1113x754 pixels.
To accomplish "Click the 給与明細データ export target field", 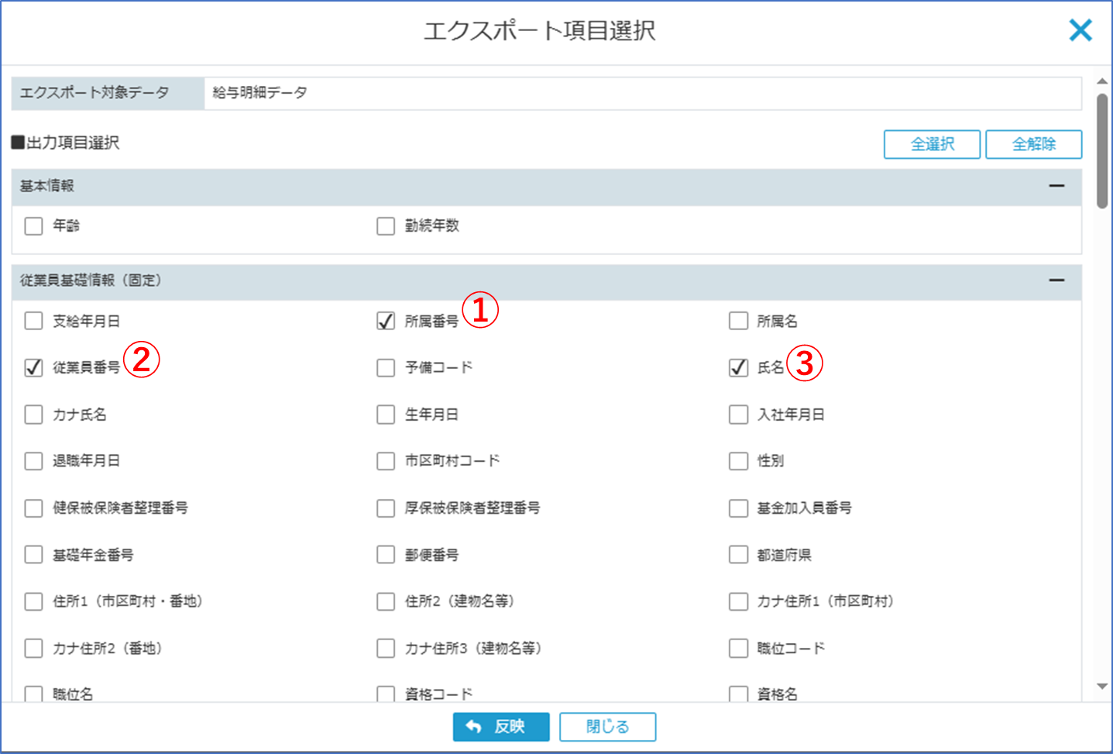I will pos(641,93).
